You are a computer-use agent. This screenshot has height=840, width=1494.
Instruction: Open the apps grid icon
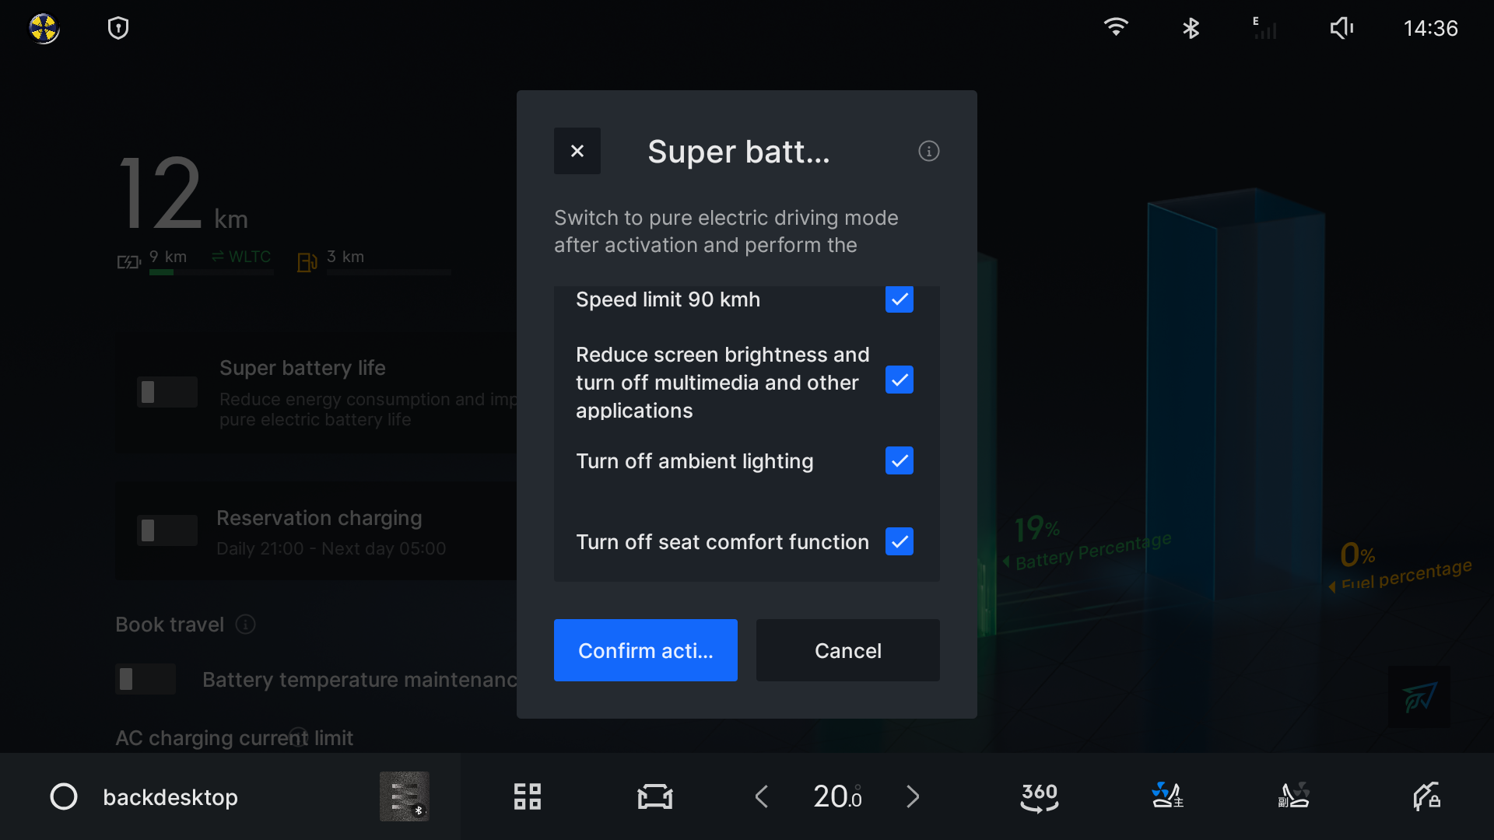click(x=528, y=796)
